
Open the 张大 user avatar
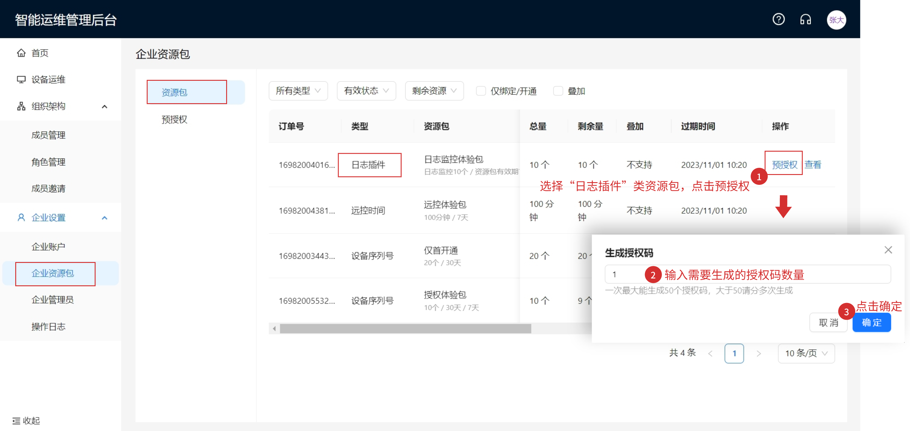pos(836,20)
